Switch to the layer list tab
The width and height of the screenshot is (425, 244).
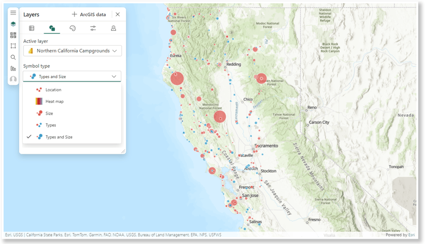(32, 28)
